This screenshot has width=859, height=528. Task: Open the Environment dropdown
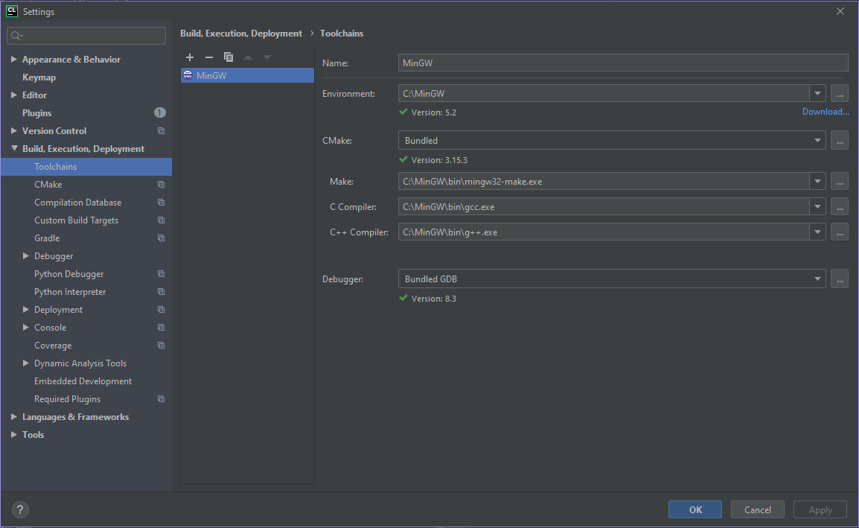click(x=817, y=92)
